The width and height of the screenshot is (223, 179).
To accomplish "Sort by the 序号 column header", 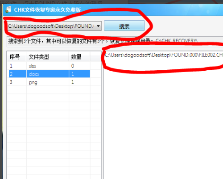I will (x=17, y=57).
